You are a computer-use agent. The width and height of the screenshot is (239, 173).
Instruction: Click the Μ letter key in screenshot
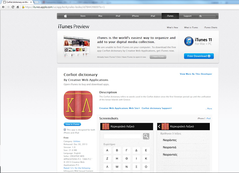pyautogui.click(x=117, y=167)
